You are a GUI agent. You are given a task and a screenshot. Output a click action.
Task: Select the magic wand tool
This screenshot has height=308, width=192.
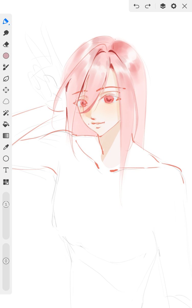[6, 113]
